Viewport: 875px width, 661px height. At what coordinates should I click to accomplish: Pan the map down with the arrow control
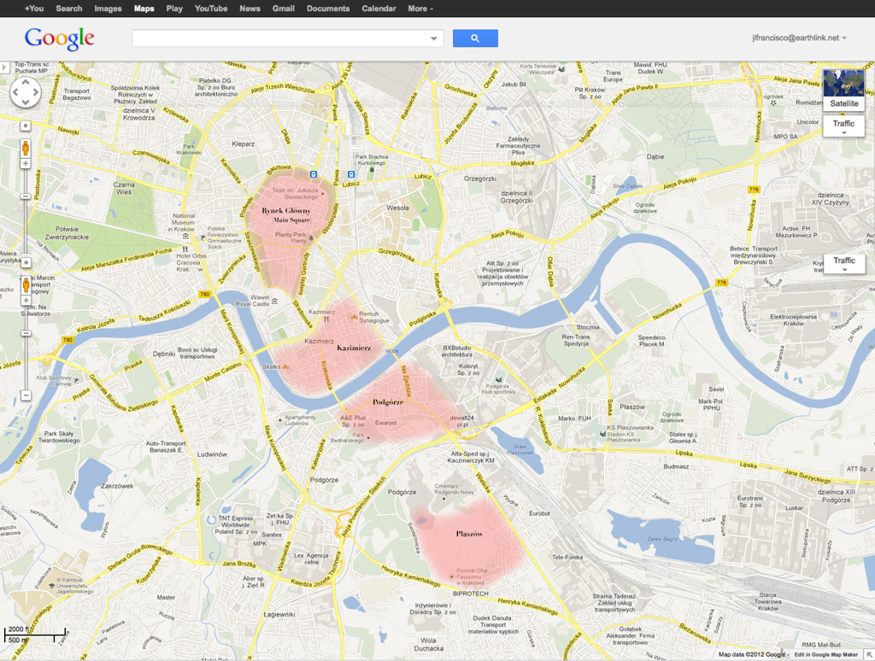point(25,102)
